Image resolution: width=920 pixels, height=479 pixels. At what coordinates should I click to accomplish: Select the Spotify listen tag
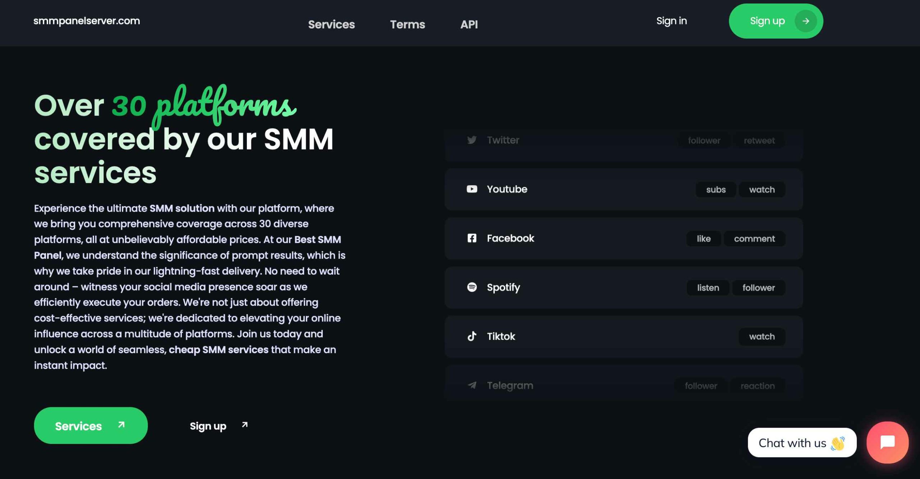[x=708, y=288]
